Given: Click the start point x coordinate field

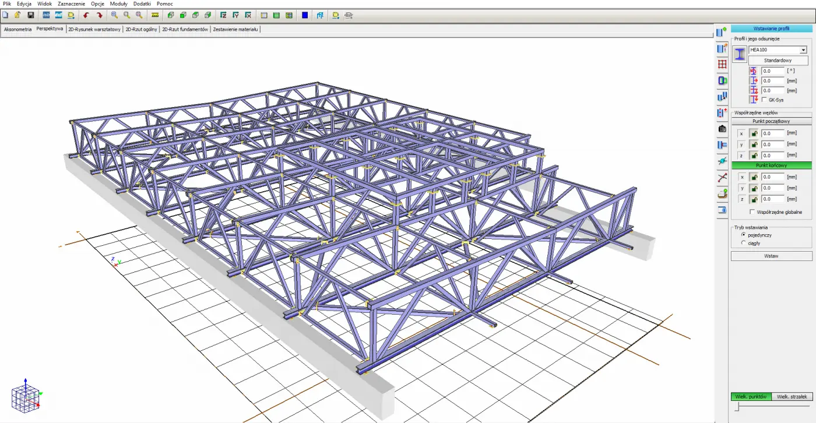Looking at the screenshot, I should point(773,133).
